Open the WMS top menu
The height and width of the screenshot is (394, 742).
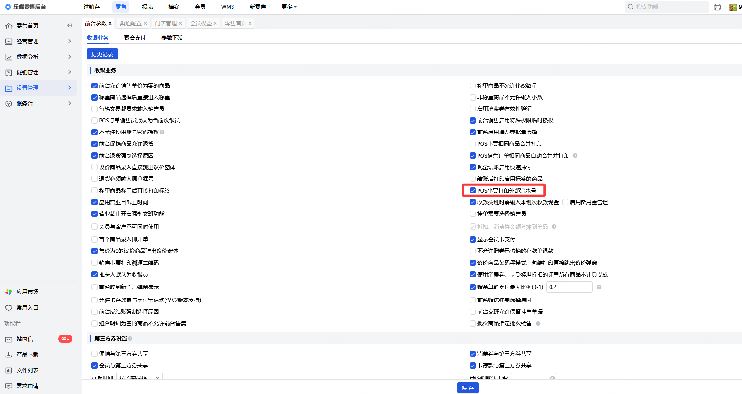[x=228, y=7]
